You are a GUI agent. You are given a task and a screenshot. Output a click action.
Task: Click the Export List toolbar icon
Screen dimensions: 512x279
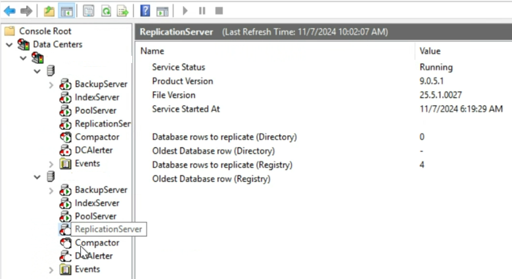point(122,11)
